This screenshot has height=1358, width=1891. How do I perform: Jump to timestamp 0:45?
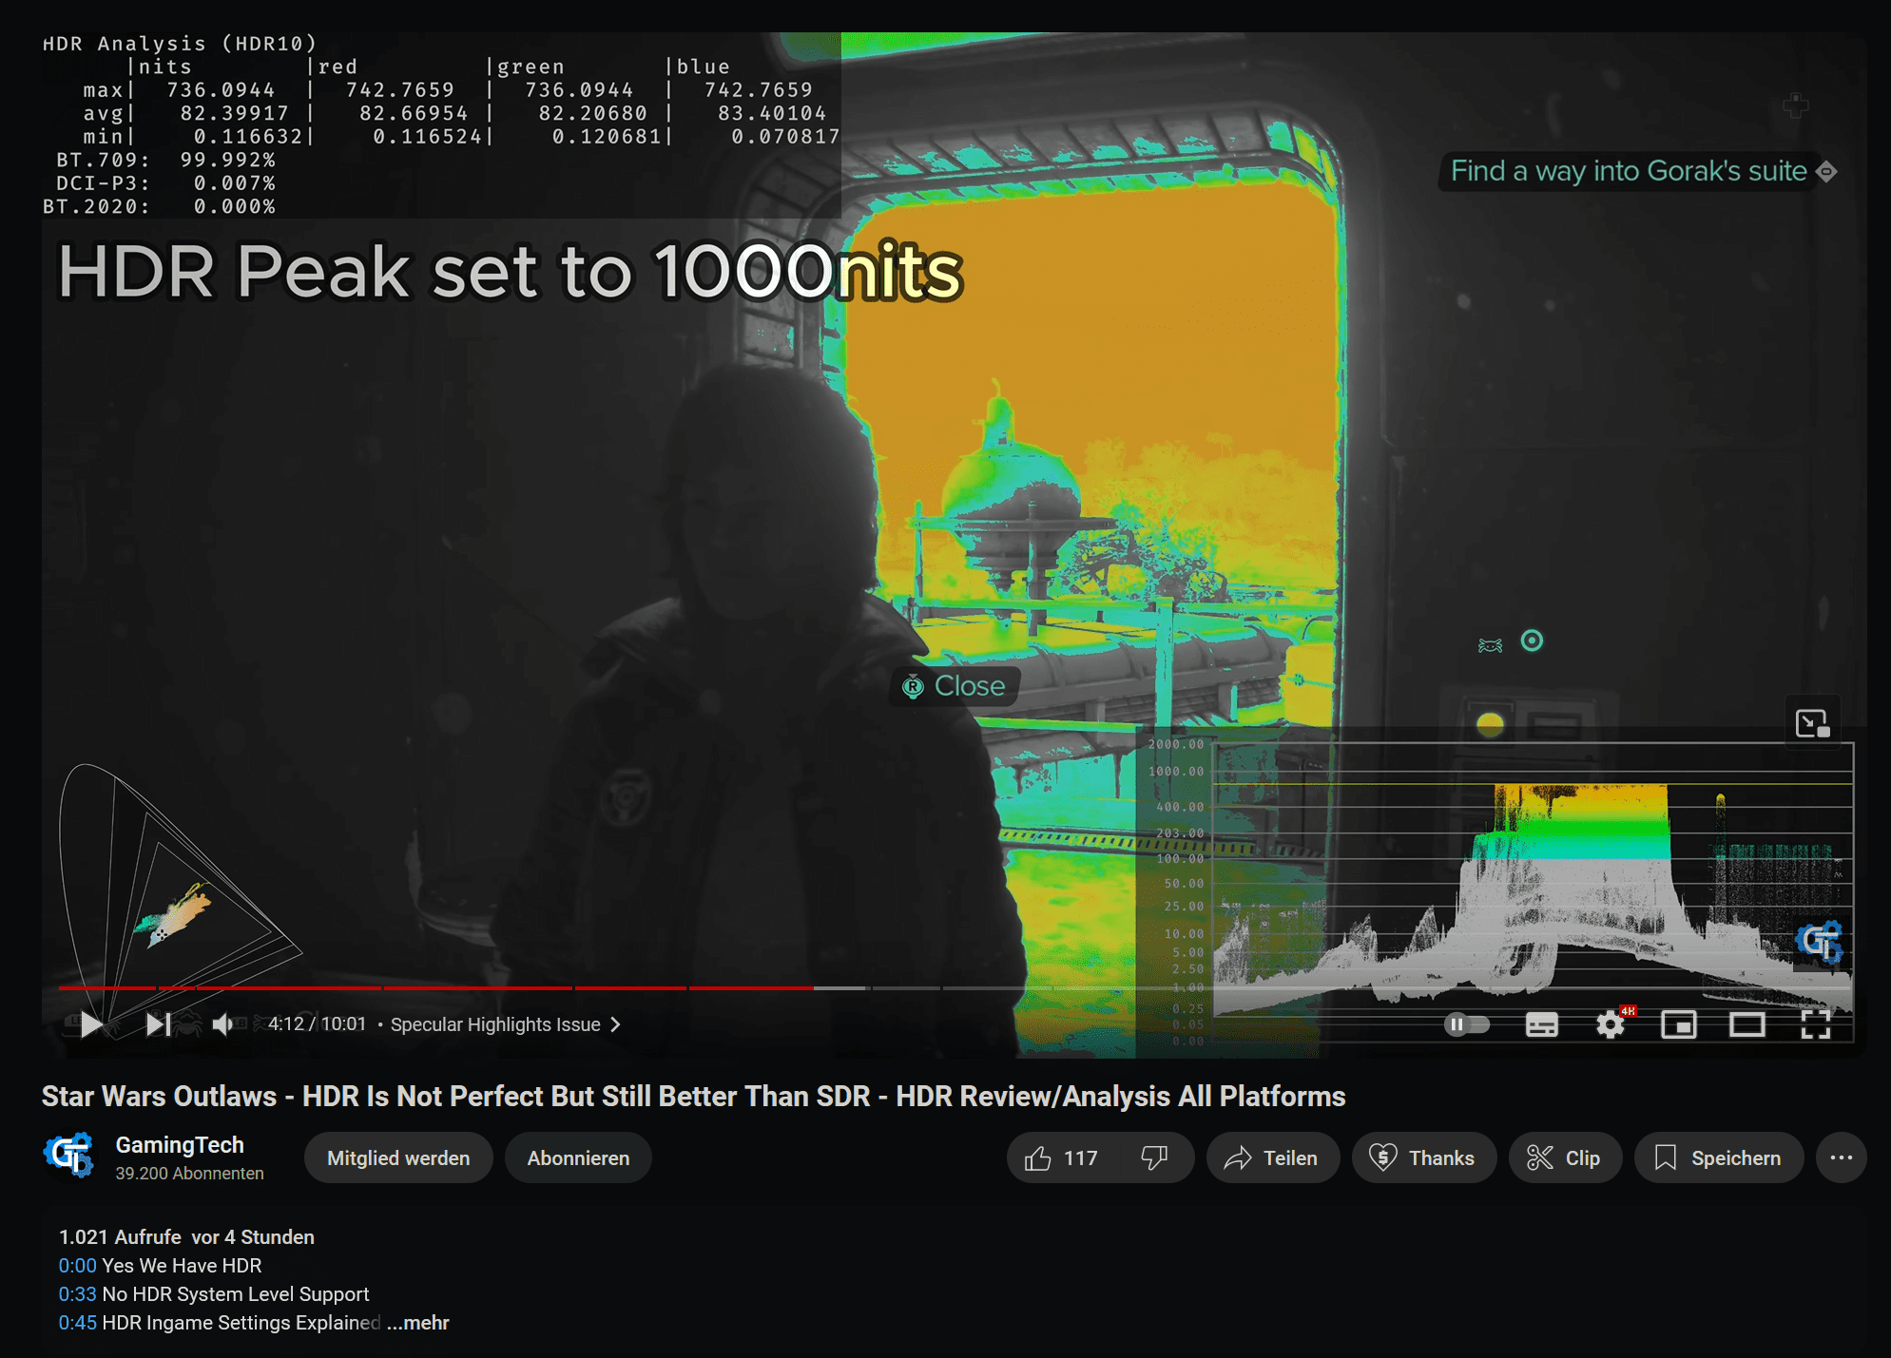click(77, 1323)
